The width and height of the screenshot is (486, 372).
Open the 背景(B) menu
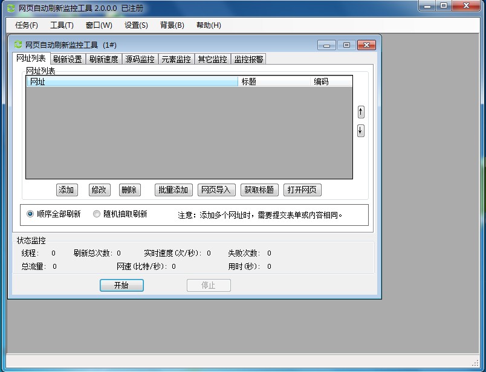click(x=172, y=25)
